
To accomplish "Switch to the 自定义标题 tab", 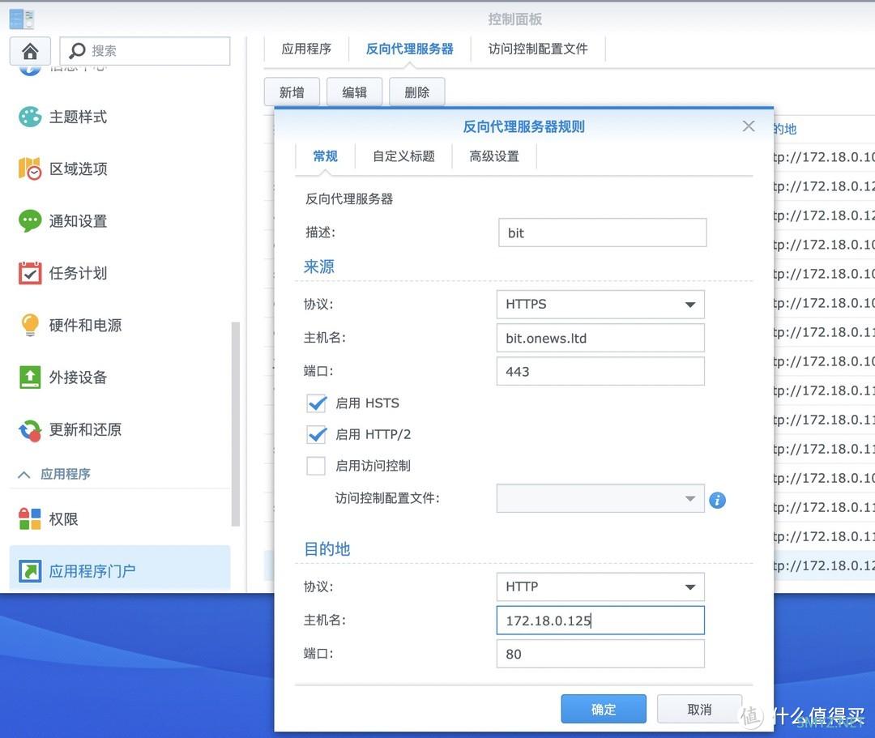I will pyautogui.click(x=403, y=156).
